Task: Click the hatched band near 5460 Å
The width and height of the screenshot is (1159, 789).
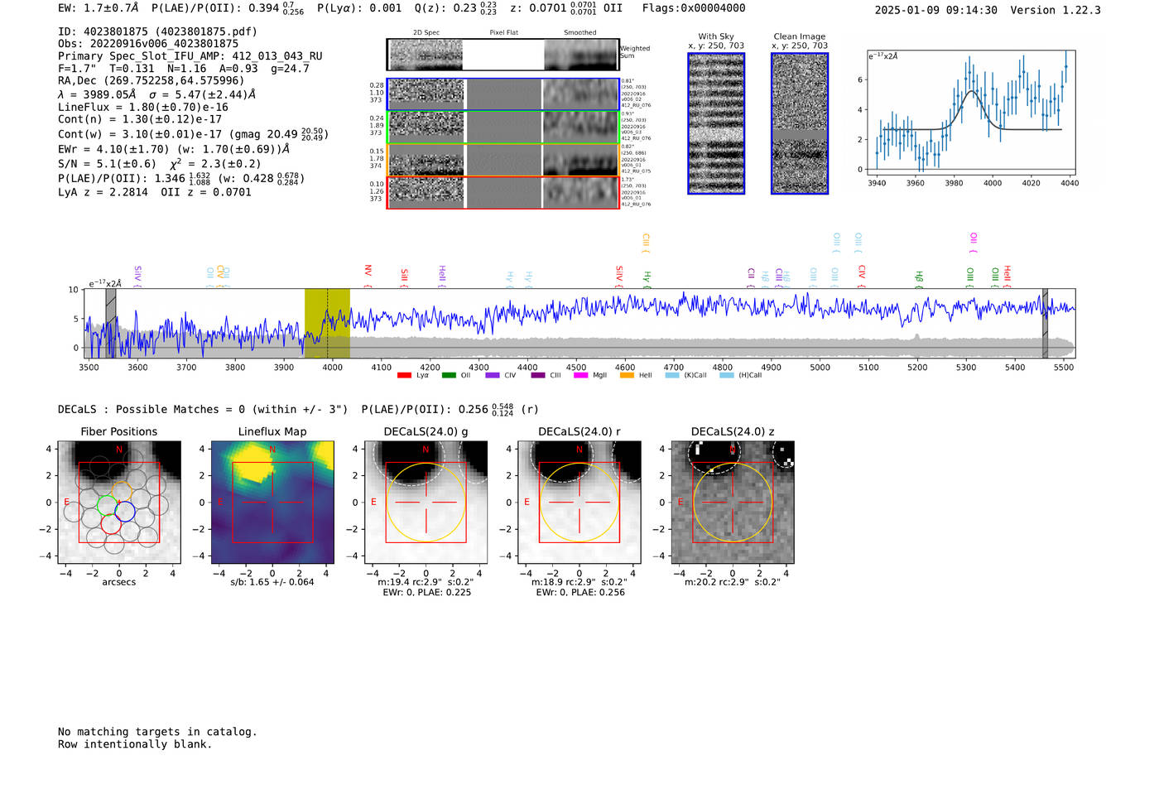Action: point(1045,323)
